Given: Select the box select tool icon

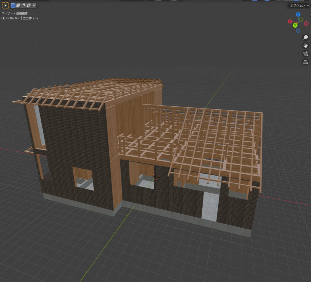Looking at the screenshot, I should 5,5.
